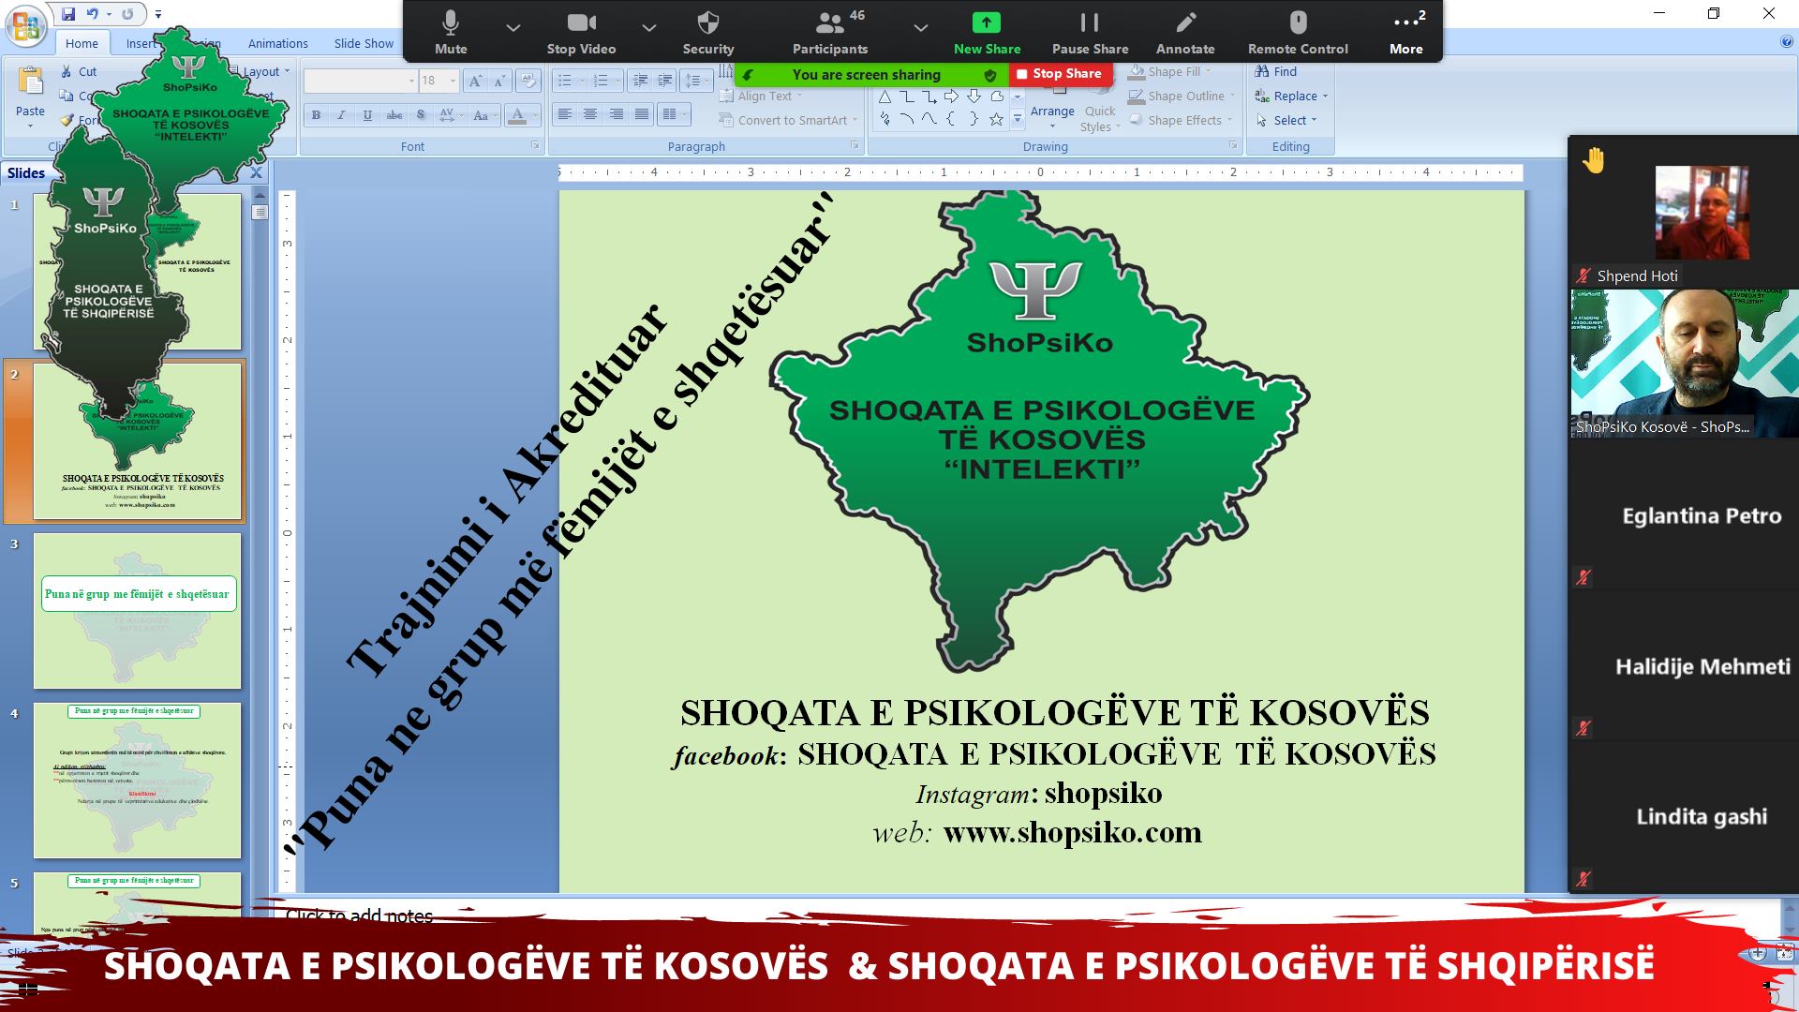This screenshot has height=1012, width=1799.
Task: Center the text
Action: [589, 114]
